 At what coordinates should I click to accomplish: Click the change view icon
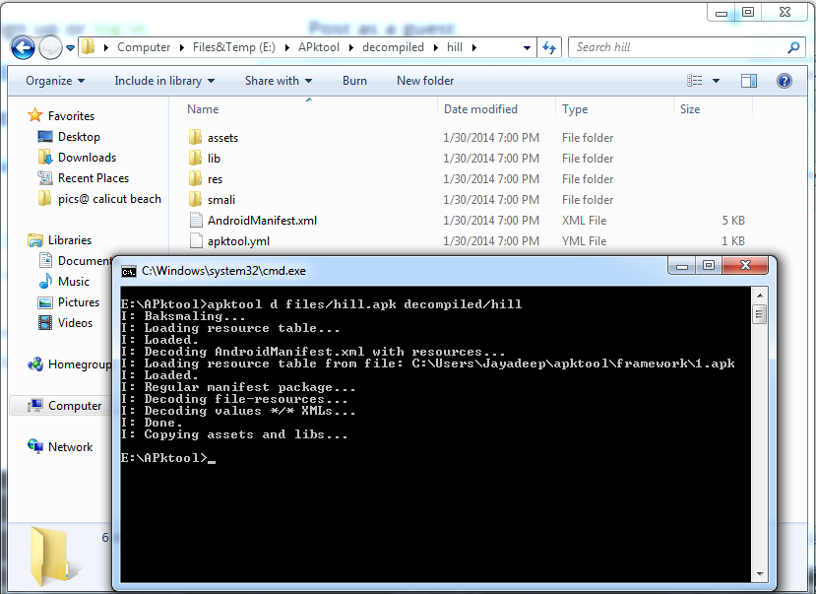pos(694,81)
